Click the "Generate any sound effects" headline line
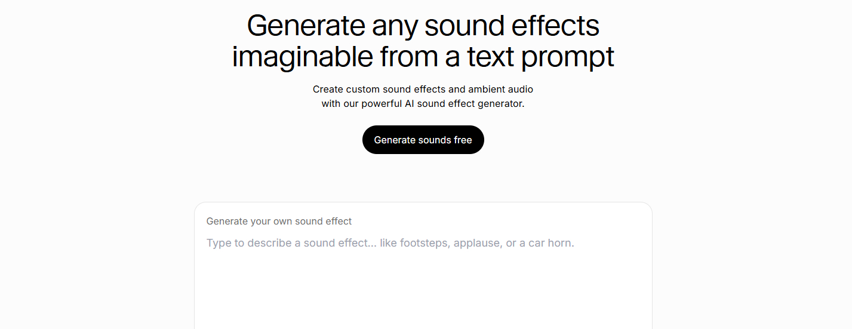The image size is (852, 329). (x=423, y=26)
